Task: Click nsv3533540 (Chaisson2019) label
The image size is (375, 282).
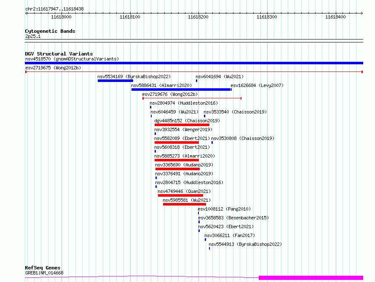Action: point(235,112)
